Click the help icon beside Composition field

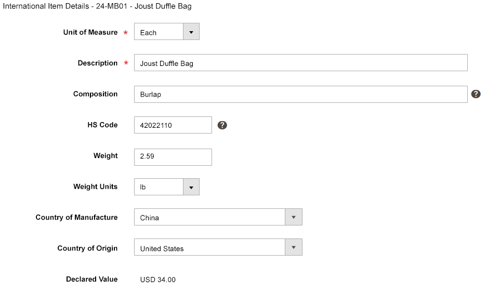click(476, 94)
